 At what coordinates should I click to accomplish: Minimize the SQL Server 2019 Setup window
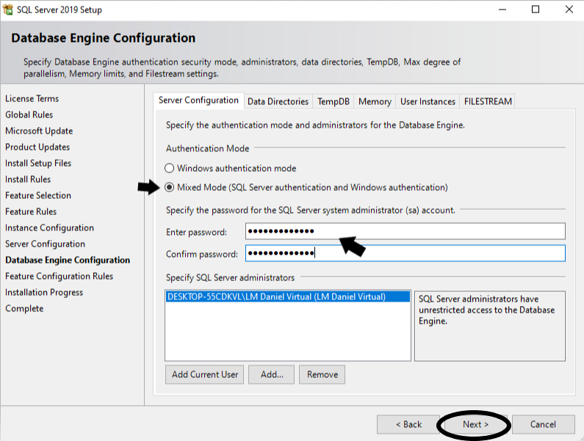click(x=502, y=10)
